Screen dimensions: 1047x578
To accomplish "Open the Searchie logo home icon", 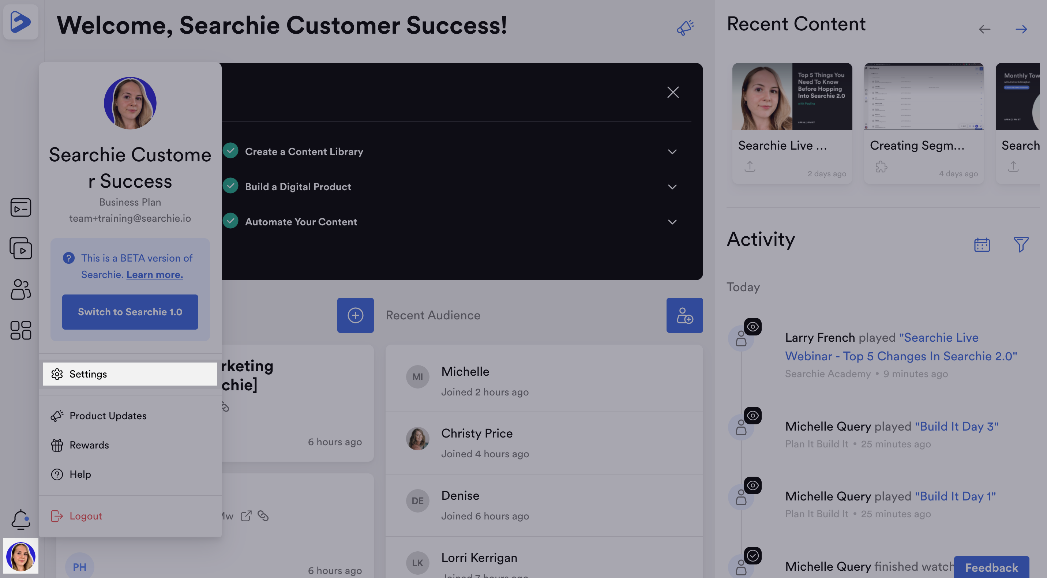I will [x=21, y=22].
